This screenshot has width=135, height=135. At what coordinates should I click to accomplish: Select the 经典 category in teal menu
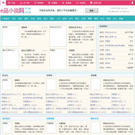click(x=64, y=19)
